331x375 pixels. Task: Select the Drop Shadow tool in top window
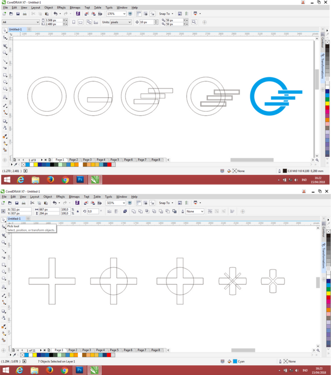(5, 121)
